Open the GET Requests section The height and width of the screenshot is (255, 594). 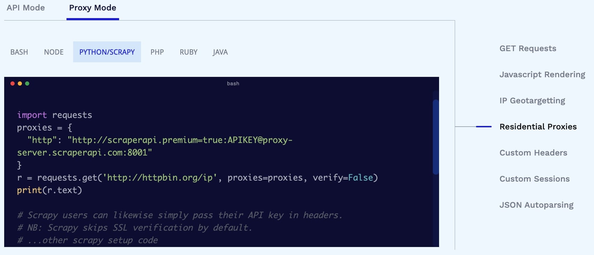click(x=528, y=48)
